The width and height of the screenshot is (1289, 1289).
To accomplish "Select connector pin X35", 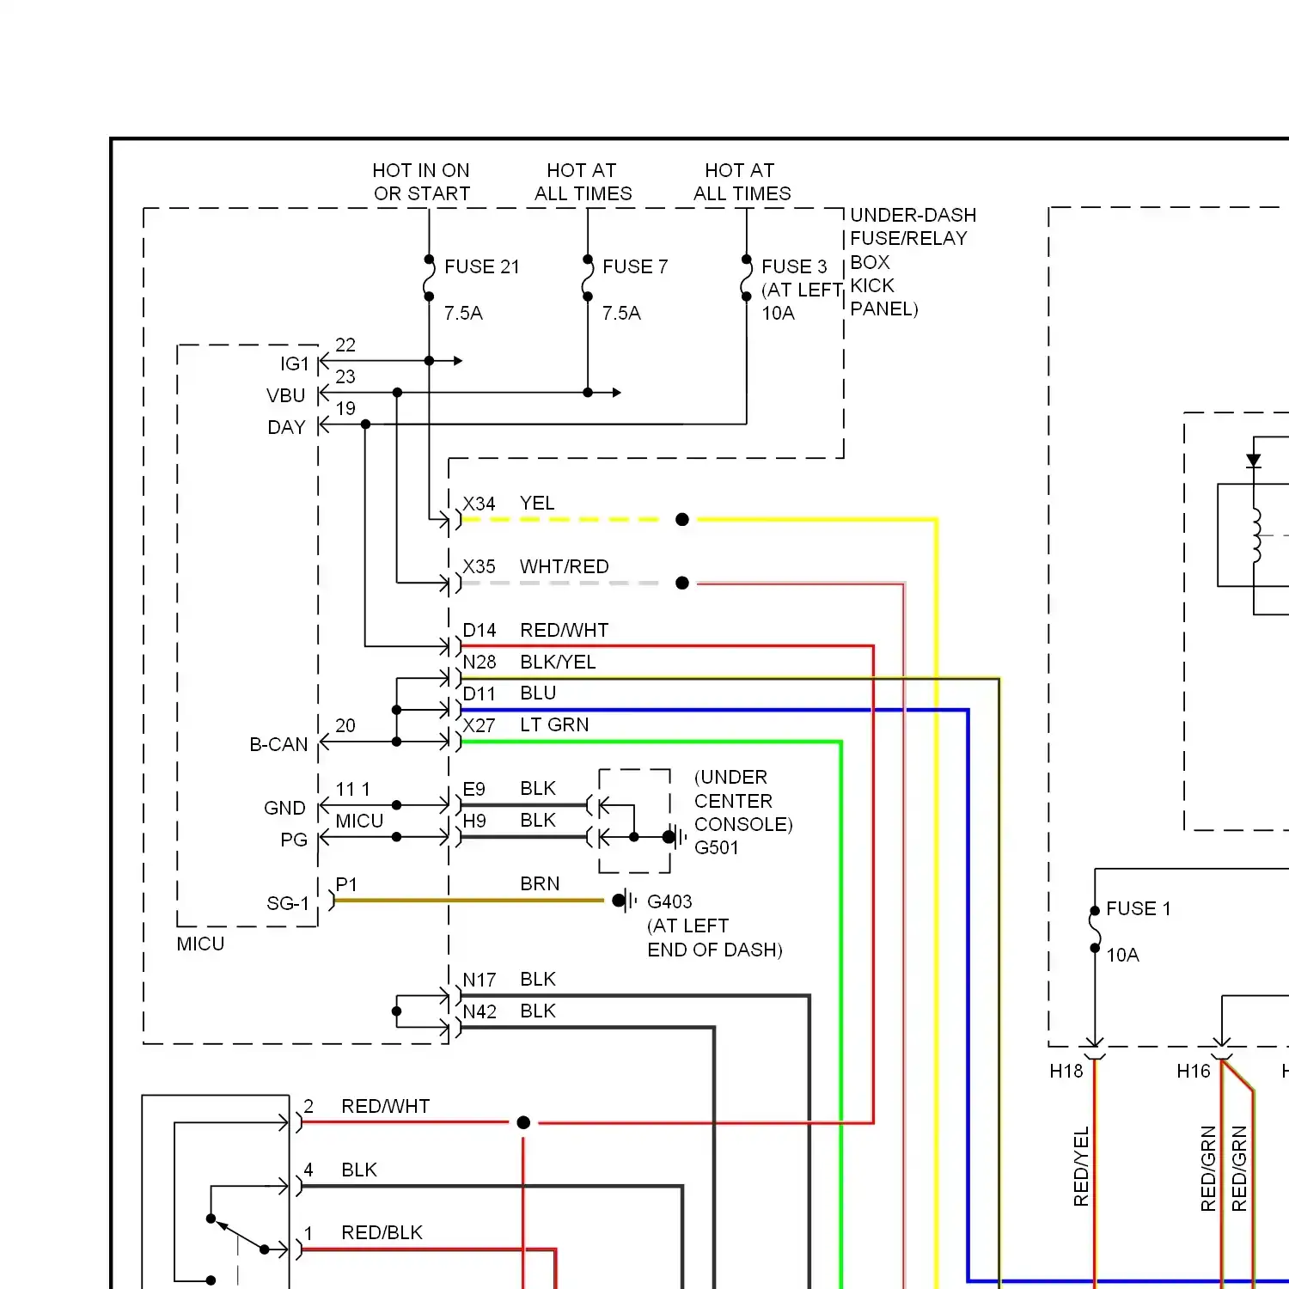I will tap(479, 567).
